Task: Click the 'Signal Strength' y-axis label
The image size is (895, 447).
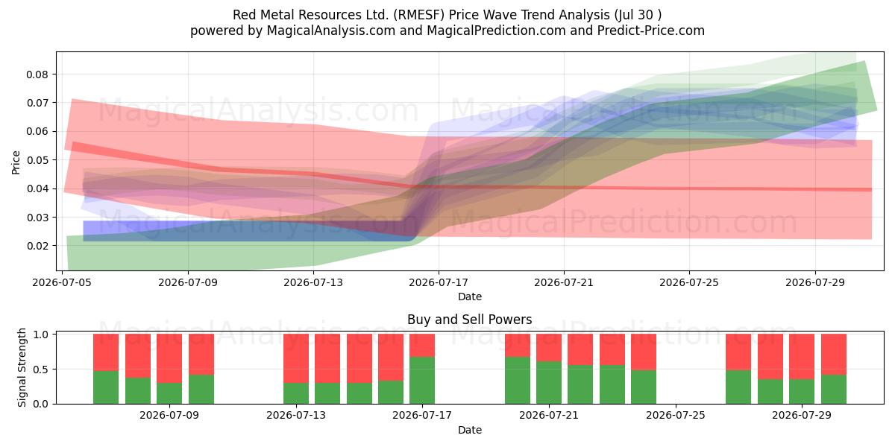Action: (x=22, y=368)
